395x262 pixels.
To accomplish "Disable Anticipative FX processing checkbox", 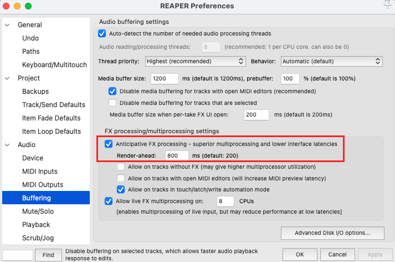I will click(109, 144).
